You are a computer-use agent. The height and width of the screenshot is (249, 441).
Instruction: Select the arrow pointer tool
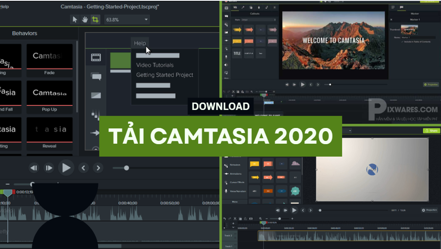pos(75,19)
